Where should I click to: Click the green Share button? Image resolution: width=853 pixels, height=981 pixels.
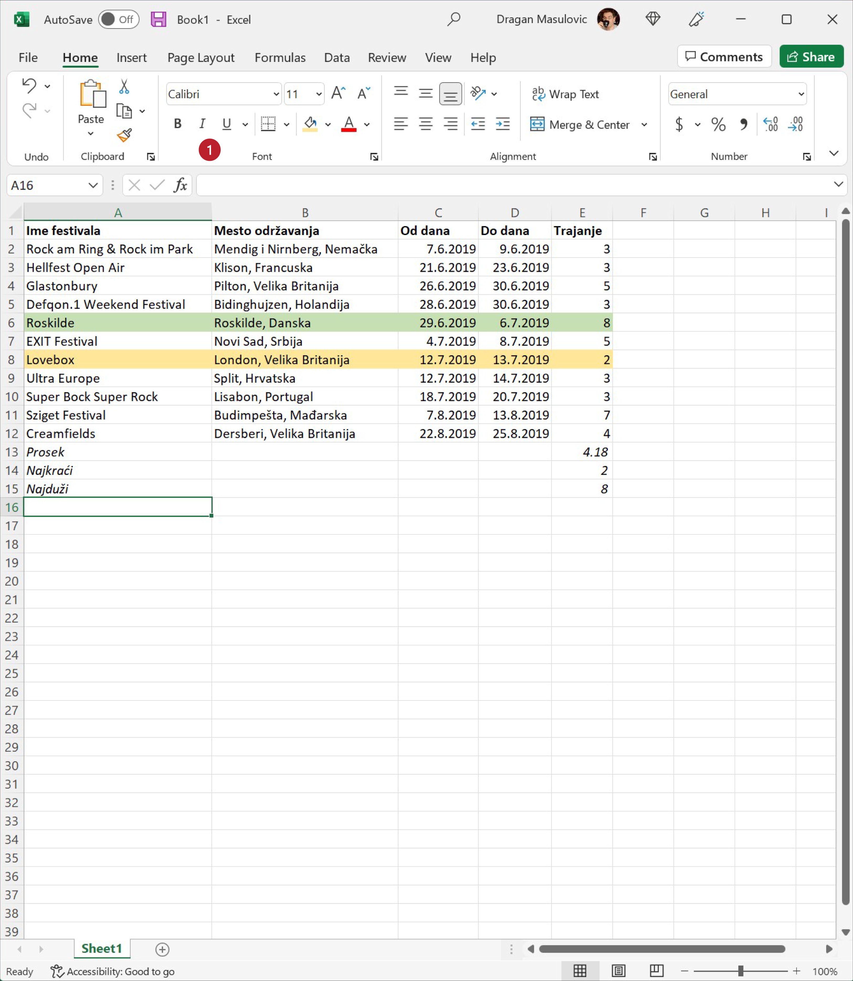point(811,57)
